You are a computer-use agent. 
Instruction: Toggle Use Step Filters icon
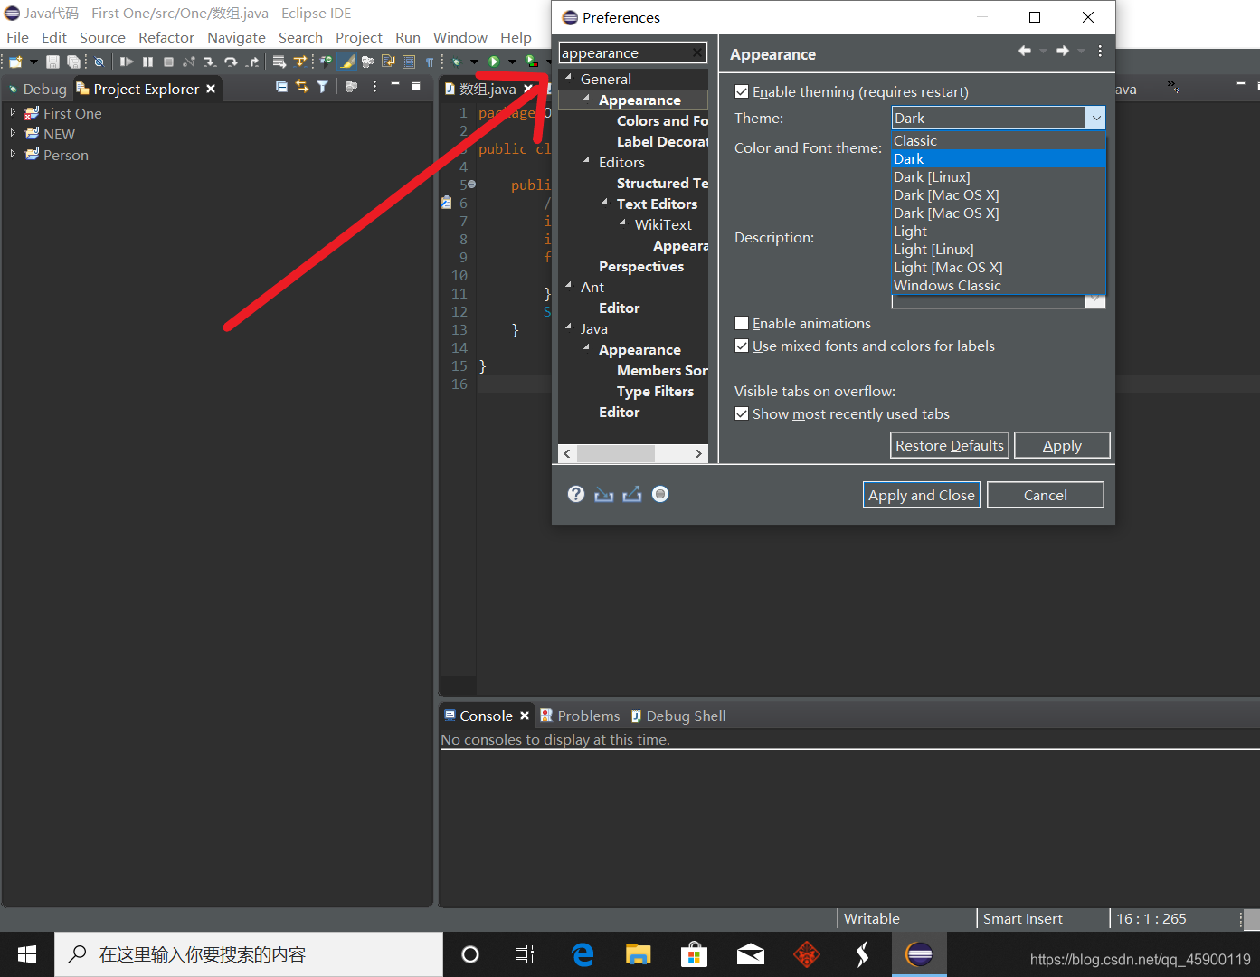(300, 62)
